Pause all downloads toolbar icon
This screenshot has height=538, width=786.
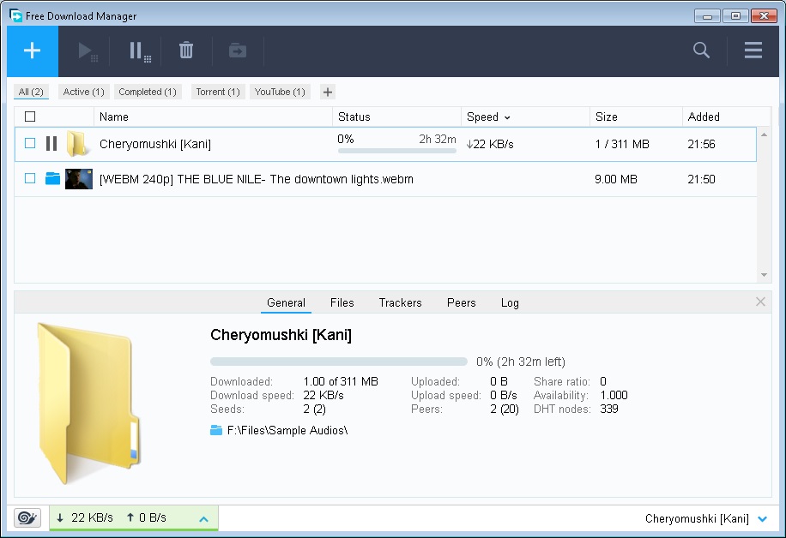tap(140, 51)
